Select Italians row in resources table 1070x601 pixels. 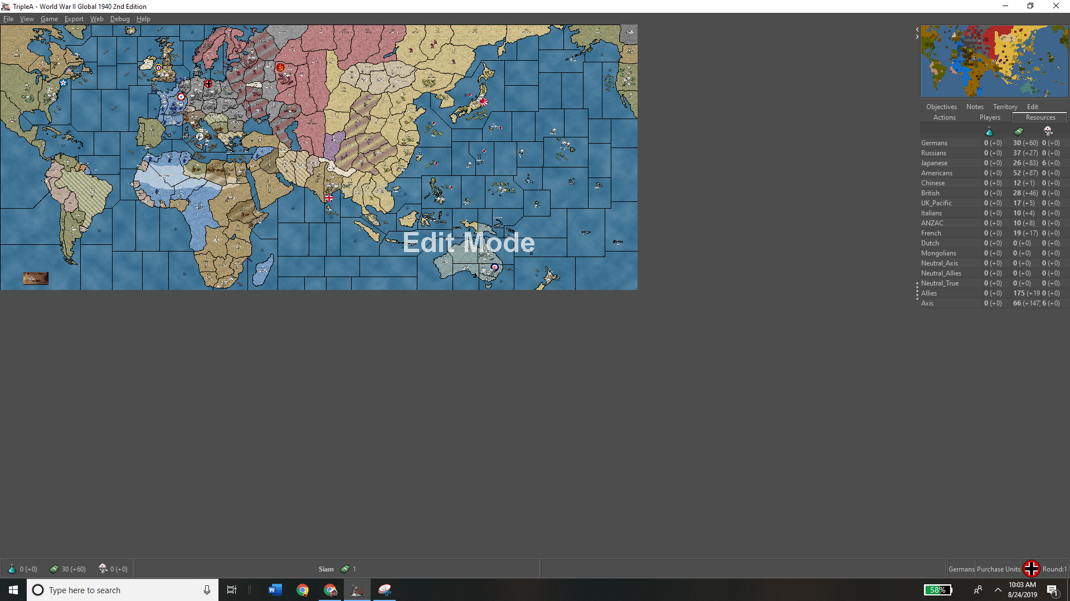(994, 213)
